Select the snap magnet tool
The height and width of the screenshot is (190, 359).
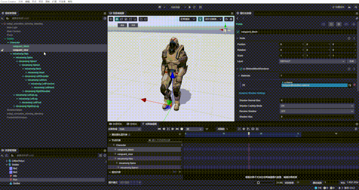(135, 19)
